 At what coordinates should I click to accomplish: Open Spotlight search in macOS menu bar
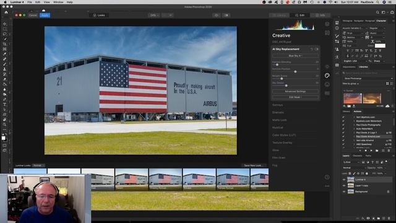click(377, 2)
